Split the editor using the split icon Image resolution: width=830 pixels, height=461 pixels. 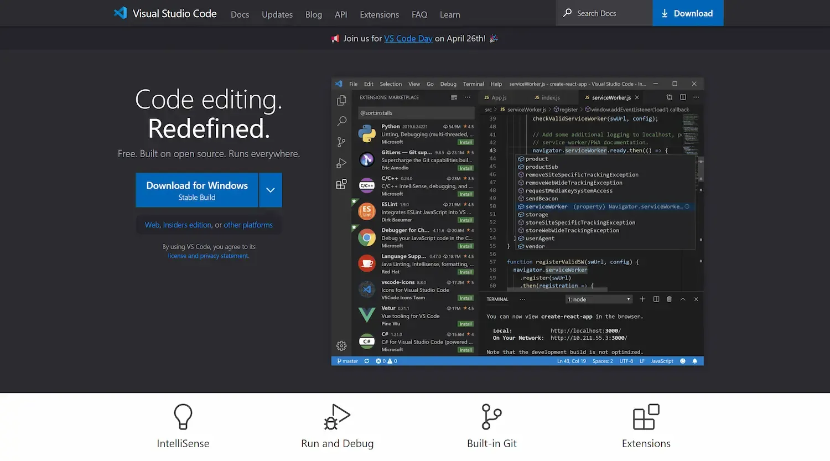coord(682,97)
